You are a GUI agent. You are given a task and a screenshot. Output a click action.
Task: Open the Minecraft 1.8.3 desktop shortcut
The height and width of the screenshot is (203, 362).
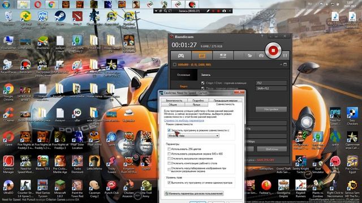tap(60, 189)
